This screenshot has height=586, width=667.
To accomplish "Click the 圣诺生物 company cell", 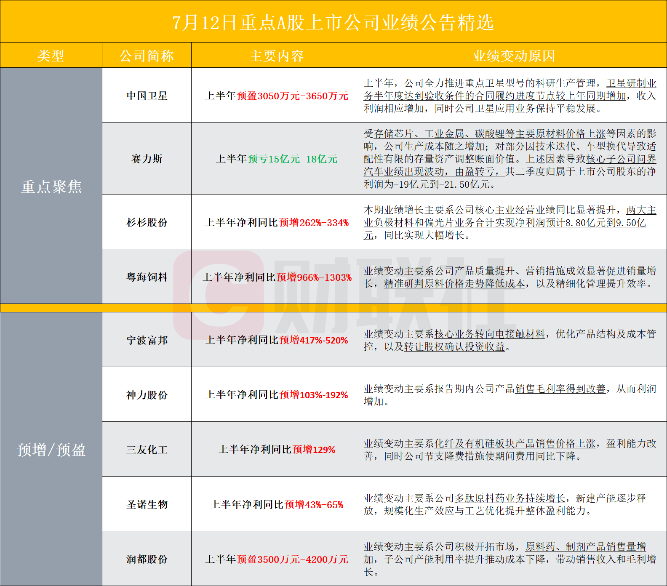I will click(x=147, y=504).
